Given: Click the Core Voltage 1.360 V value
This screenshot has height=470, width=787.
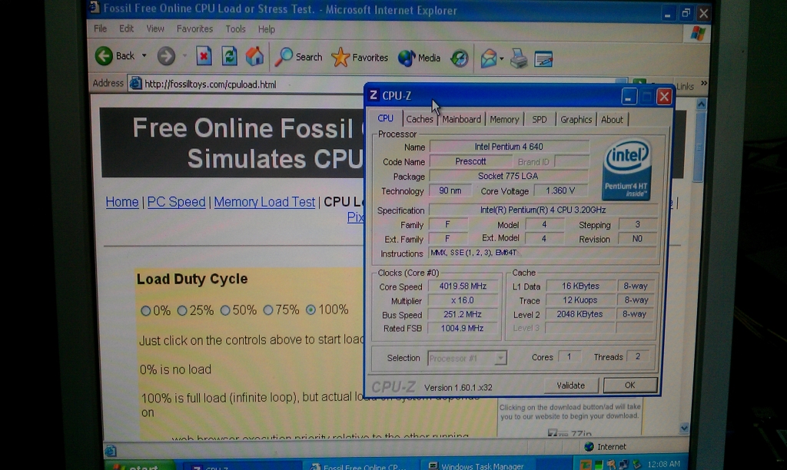Looking at the screenshot, I should click(560, 190).
